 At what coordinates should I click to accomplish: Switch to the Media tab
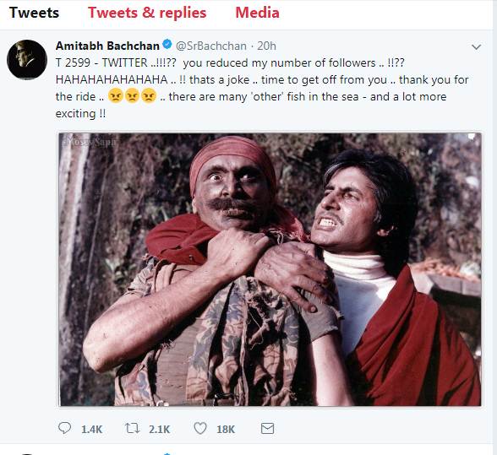tap(257, 13)
